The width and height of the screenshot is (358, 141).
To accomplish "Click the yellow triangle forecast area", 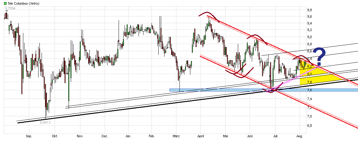I will coord(314,76).
